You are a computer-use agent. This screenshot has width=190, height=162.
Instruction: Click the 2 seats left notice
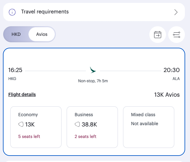[x=86, y=136]
